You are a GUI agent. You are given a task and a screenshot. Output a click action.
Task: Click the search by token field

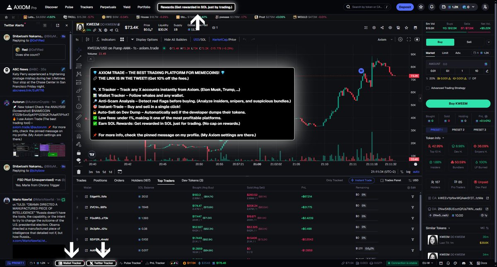pyautogui.click(x=368, y=7)
